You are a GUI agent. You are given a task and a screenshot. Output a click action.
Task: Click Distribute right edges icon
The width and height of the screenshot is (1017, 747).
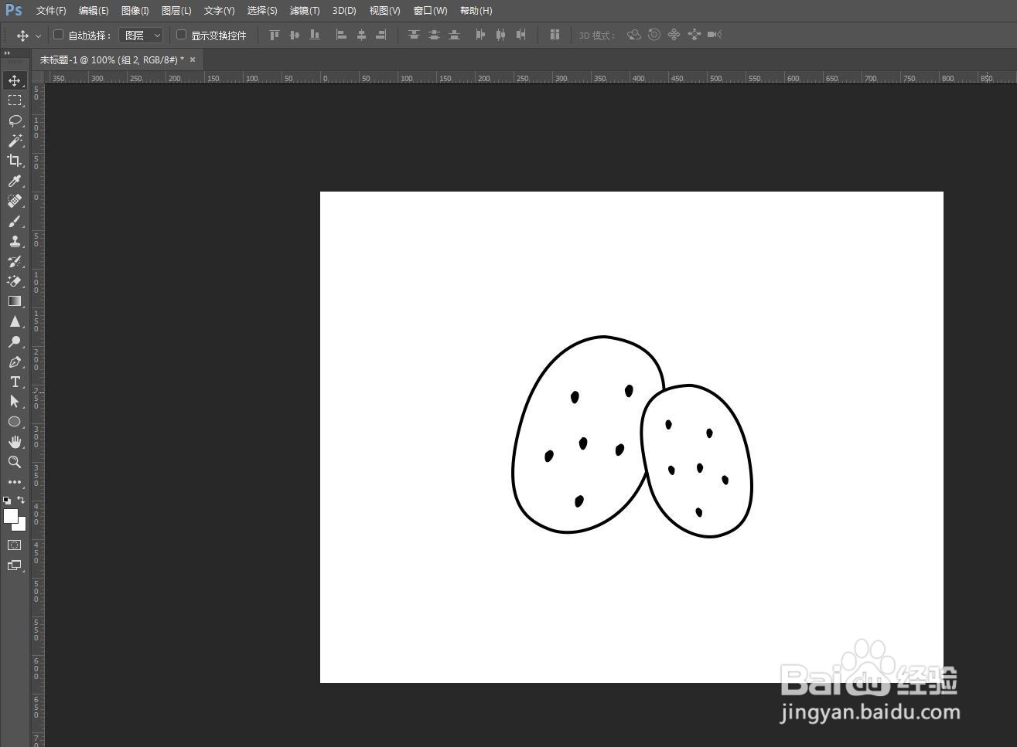pos(521,35)
